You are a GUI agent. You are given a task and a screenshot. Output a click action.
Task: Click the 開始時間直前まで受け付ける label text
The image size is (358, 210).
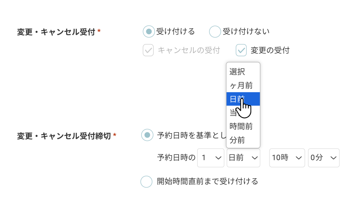[207, 182]
